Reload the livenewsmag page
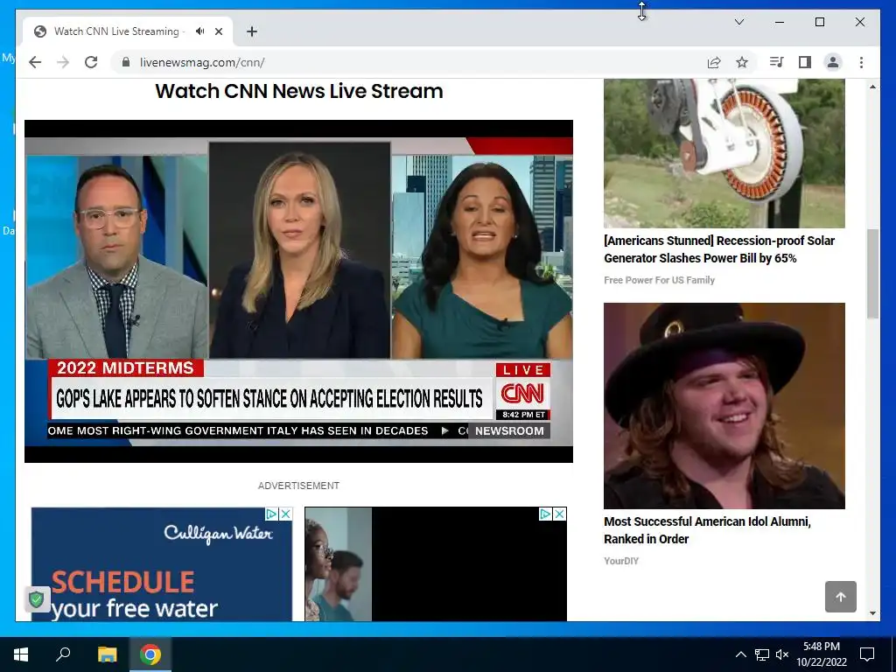 pos(91,62)
